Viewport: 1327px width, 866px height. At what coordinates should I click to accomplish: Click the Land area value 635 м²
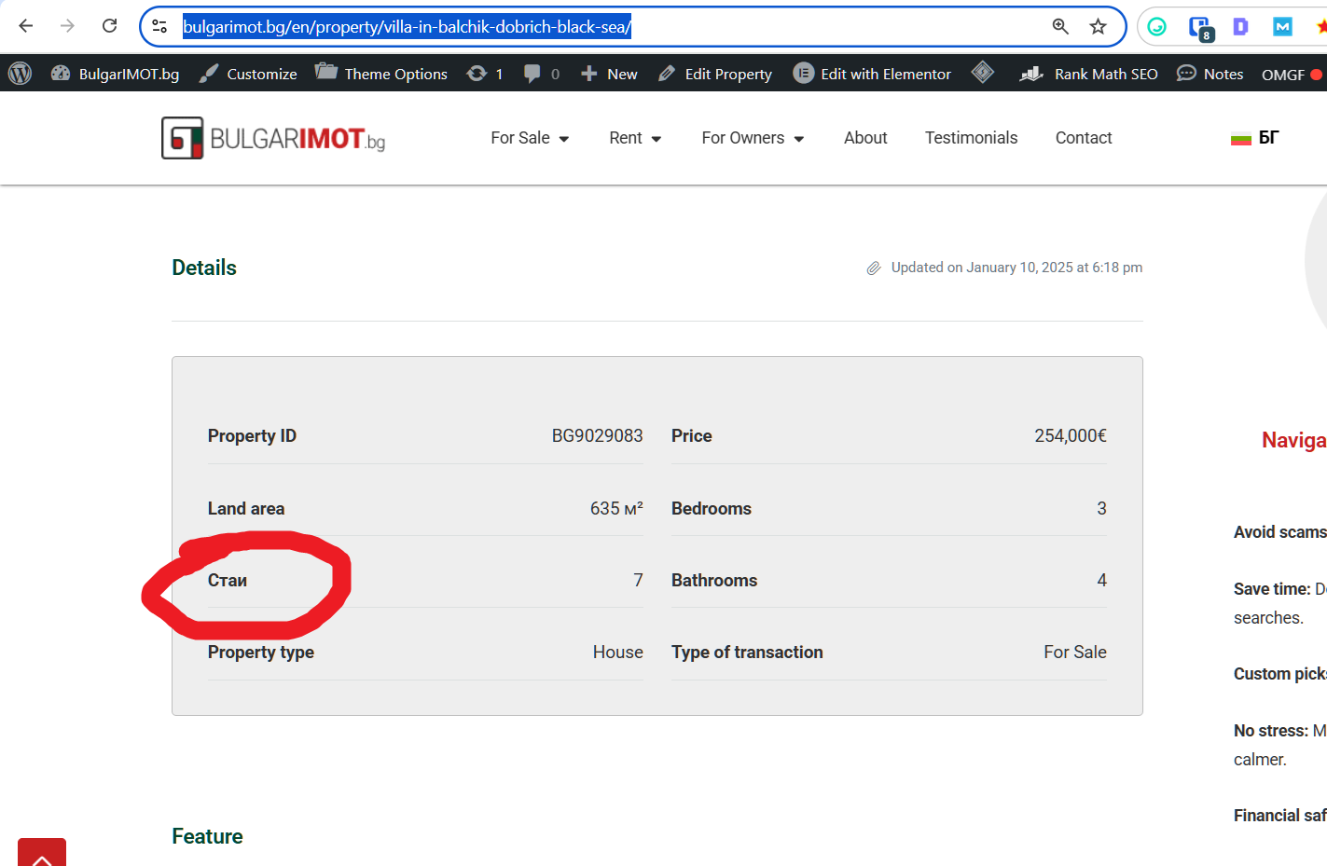pyautogui.click(x=616, y=508)
